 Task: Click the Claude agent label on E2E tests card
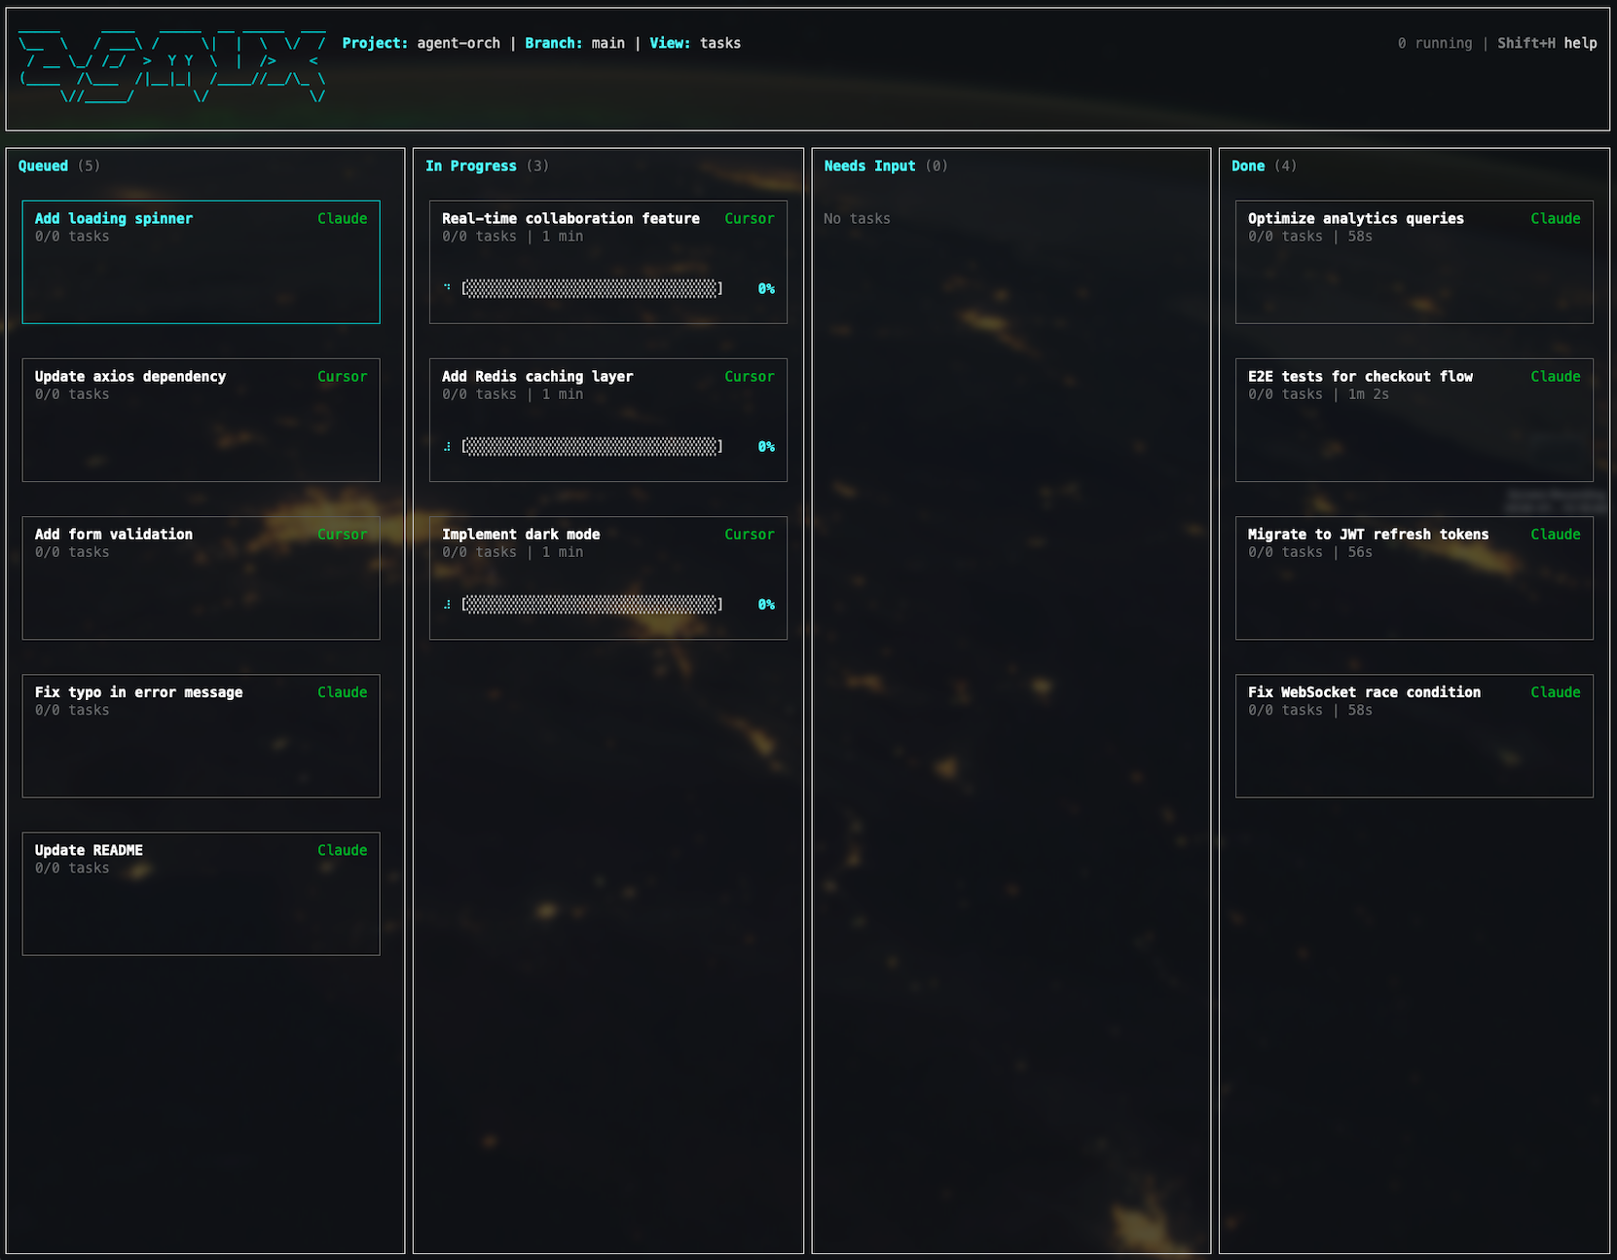pyautogui.click(x=1555, y=376)
